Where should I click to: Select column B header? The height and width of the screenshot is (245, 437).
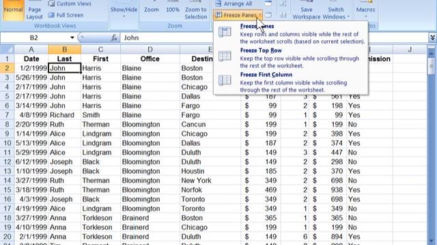click(x=65, y=50)
